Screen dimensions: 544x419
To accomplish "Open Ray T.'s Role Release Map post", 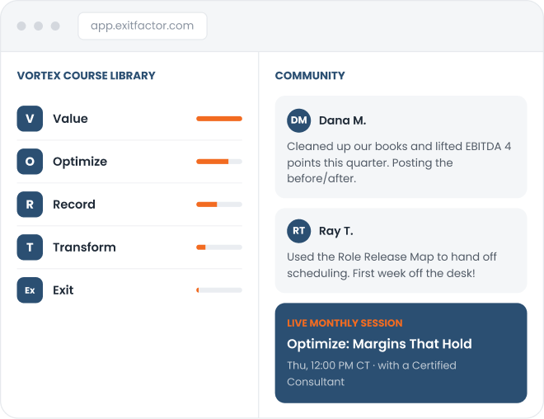I will click(401, 251).
